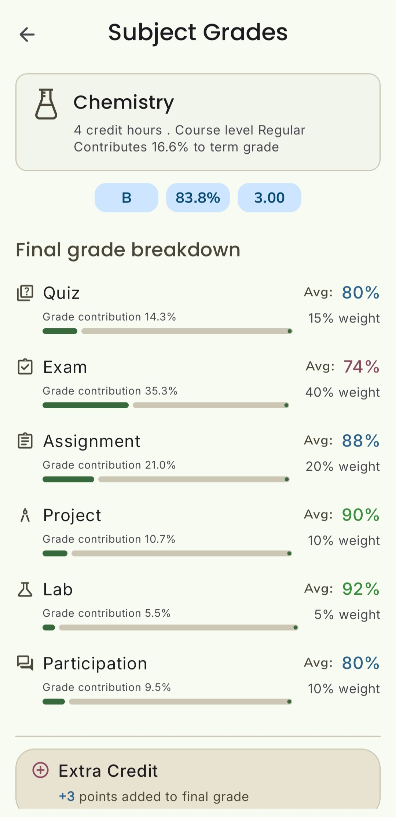The image size is (396, 817).
Task: Tap the Quiz category icon
Action: 25,293
